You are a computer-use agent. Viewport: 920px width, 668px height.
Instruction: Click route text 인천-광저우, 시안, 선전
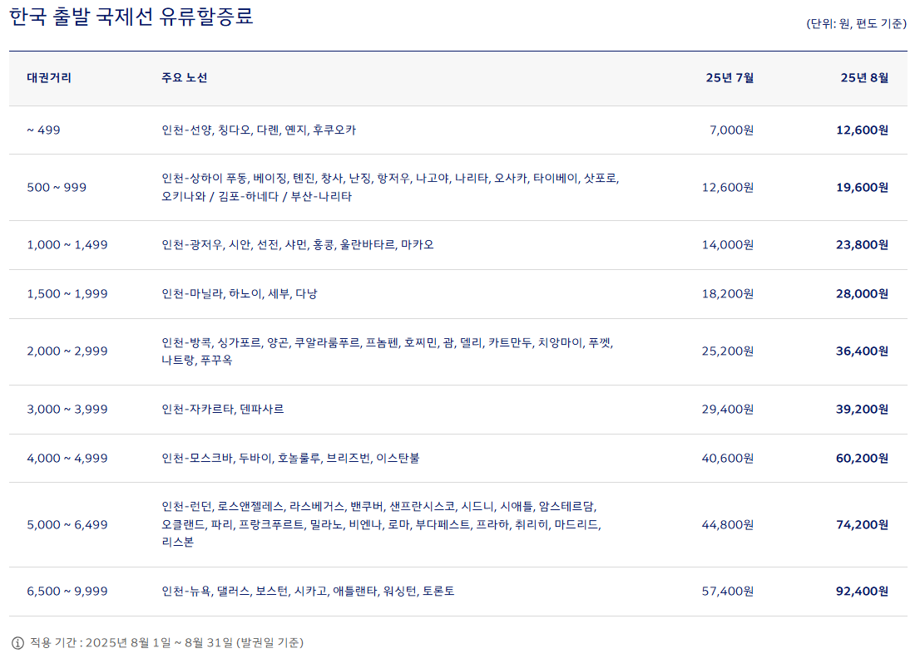pyautogui.click(x=298, y=245)
